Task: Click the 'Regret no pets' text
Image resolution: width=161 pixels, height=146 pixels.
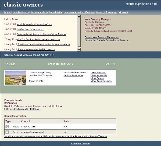Action: tap(36, 81)
